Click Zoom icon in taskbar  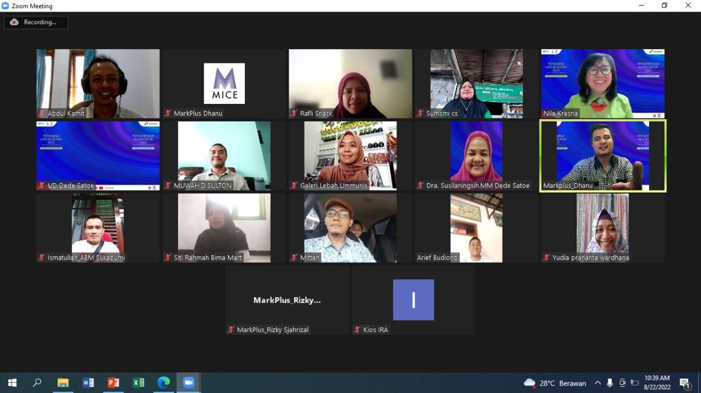point(189,383)
